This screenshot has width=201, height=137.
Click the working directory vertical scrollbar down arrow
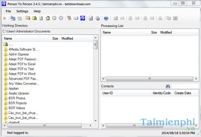[x=96, y=121]
